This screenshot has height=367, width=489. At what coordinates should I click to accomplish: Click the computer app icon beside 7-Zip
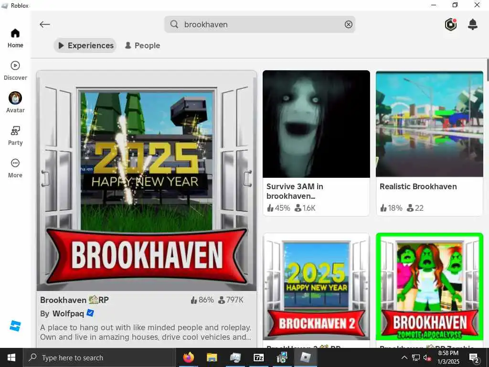[x=282, y=357]
